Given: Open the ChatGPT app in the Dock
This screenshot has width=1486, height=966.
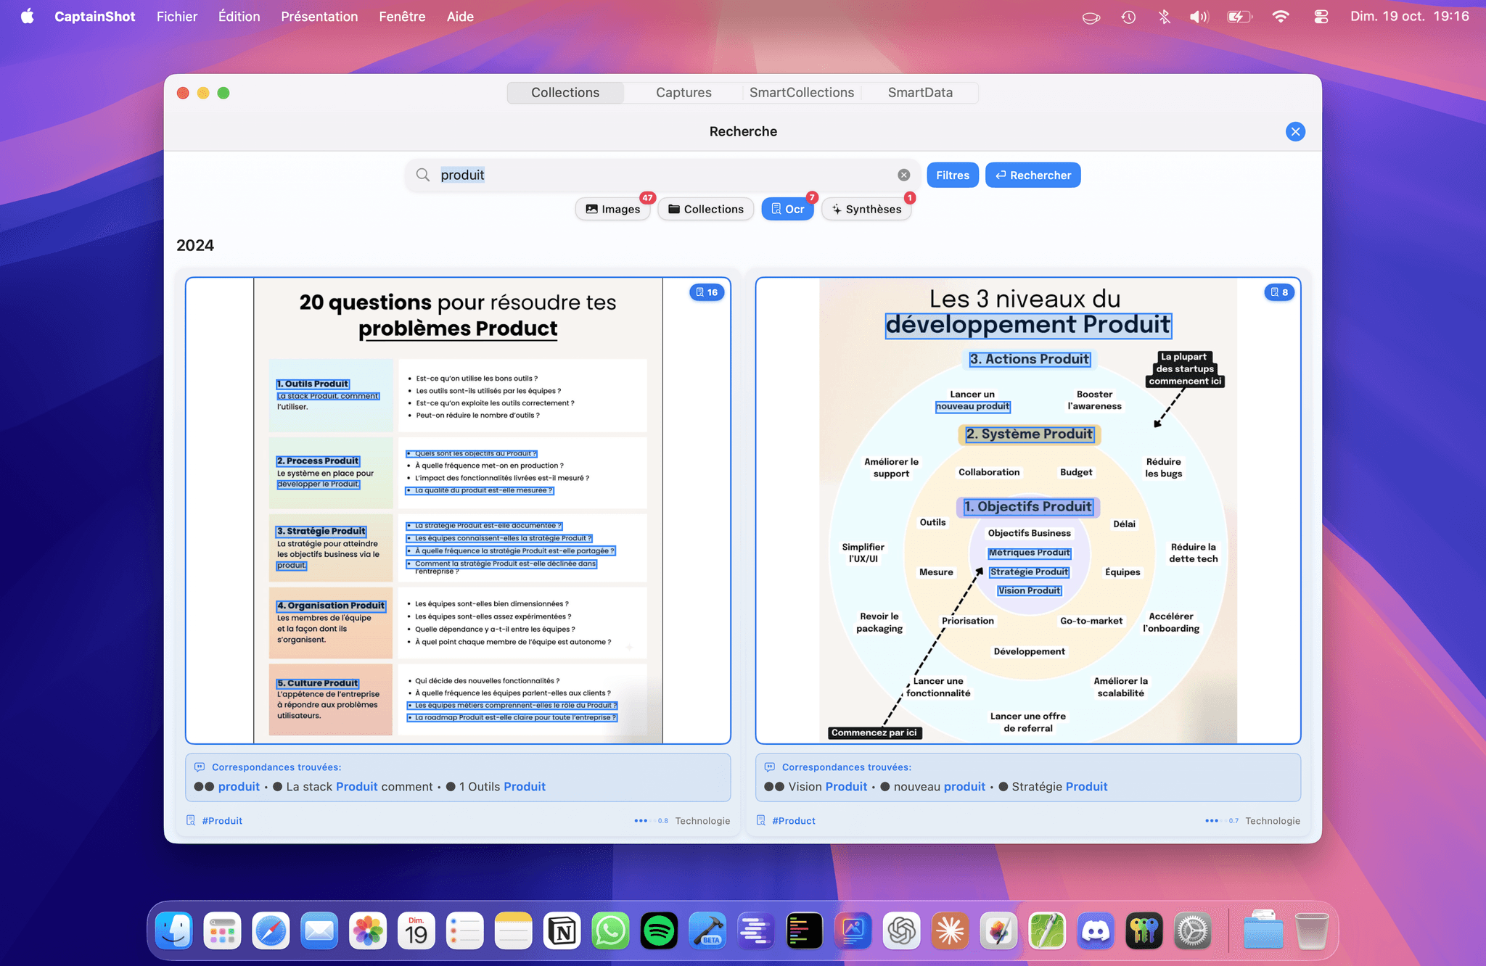Looking at the screenshot, I should coord(901,931).
